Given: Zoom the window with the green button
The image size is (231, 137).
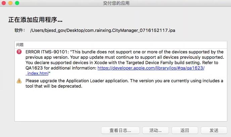Looking at the screenshot, I should pos(17,3).
